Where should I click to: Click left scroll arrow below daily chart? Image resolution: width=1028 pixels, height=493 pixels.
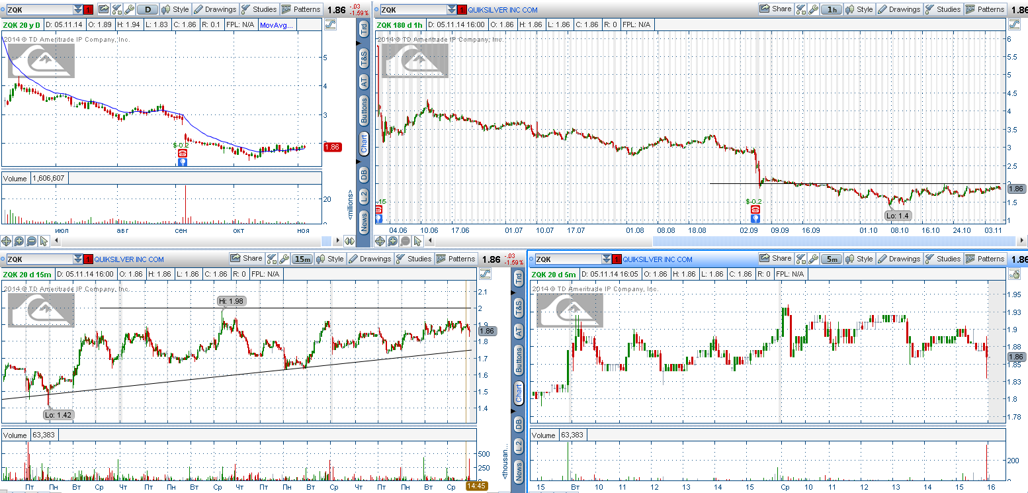click(x=56, y=240)
